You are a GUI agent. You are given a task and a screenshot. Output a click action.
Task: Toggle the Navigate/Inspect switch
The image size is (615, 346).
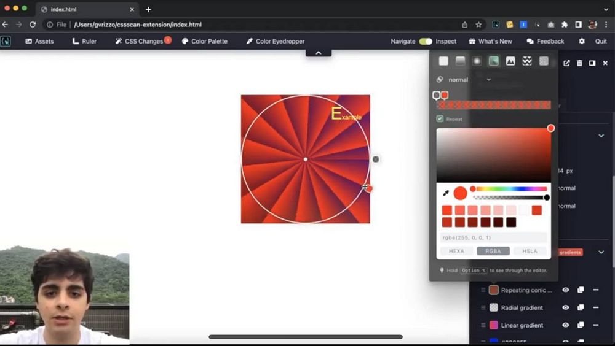tap(426, 41)
